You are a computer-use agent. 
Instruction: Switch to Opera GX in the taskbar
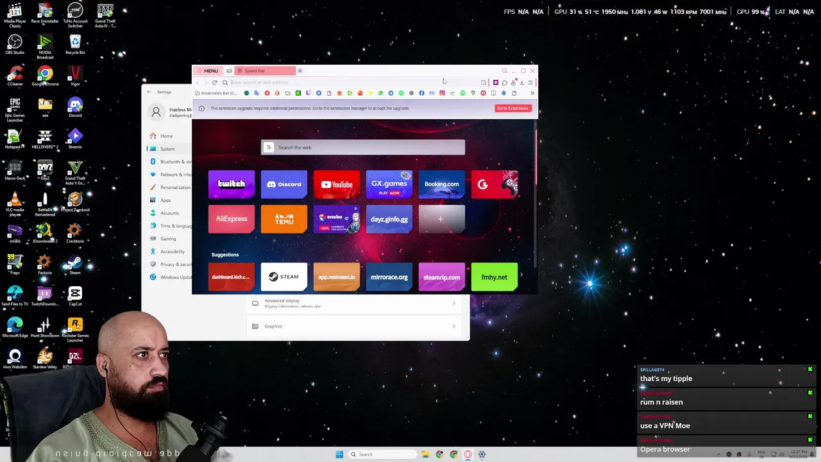[468, 454]
